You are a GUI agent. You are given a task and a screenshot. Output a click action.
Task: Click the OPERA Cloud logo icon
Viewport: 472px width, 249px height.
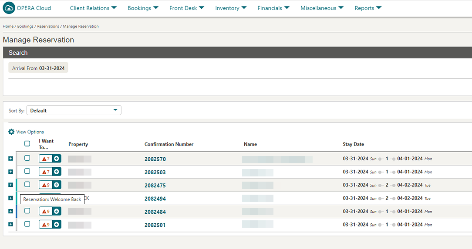tap(9, 8)
